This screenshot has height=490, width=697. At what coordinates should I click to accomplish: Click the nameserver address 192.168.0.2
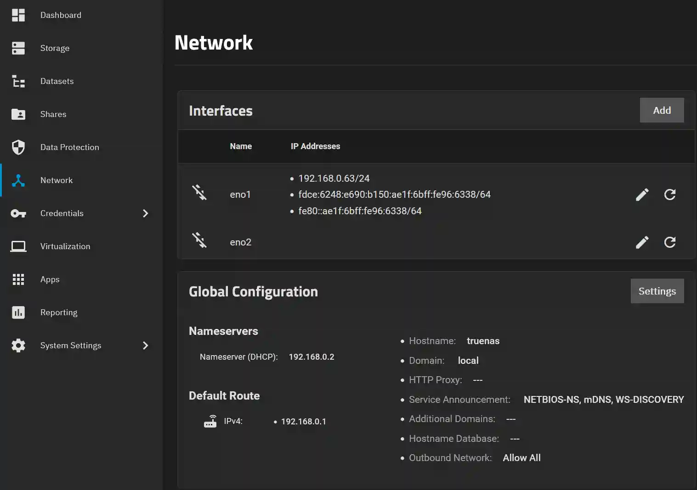click(x=312, y=356)
